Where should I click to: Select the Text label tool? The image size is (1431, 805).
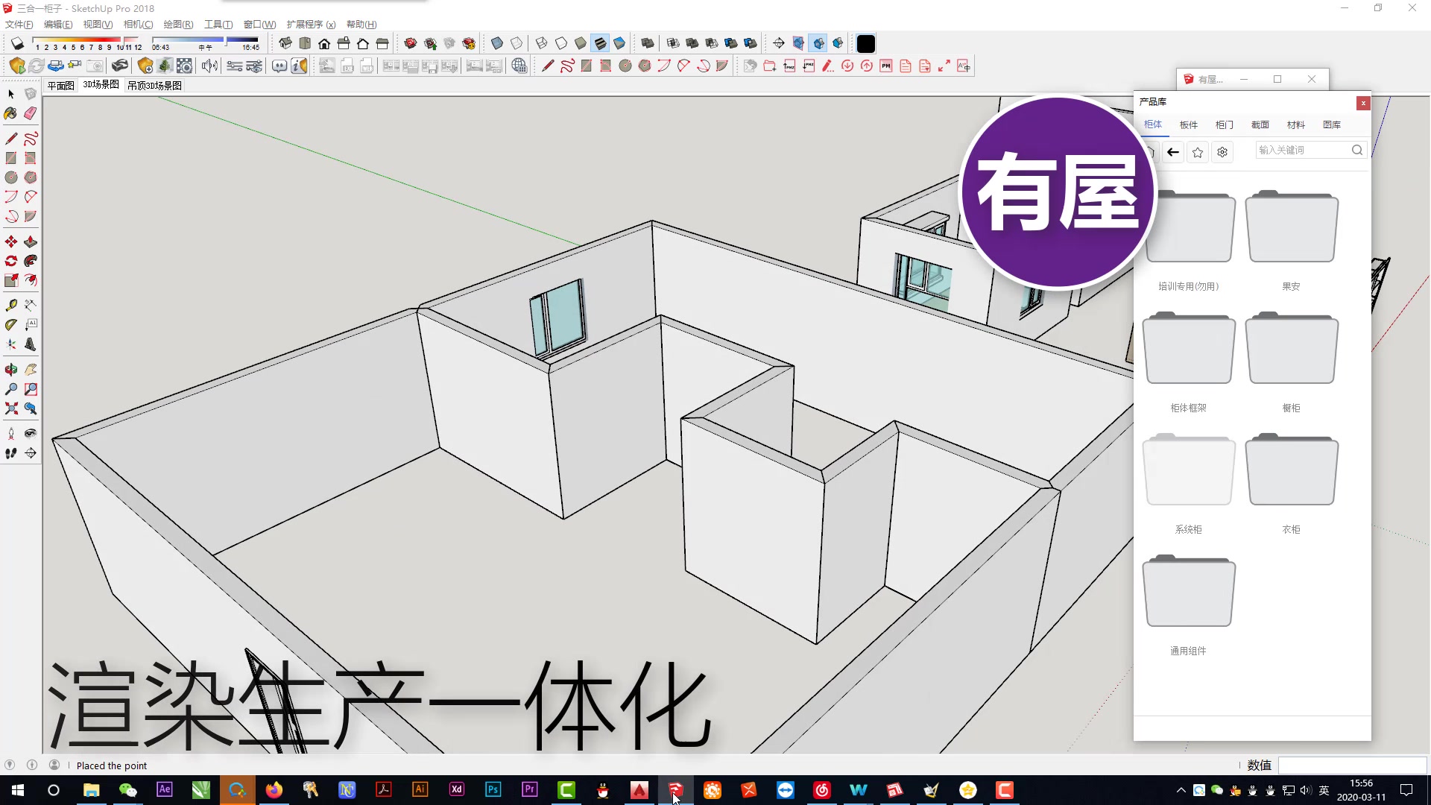[x=31, y=325]
